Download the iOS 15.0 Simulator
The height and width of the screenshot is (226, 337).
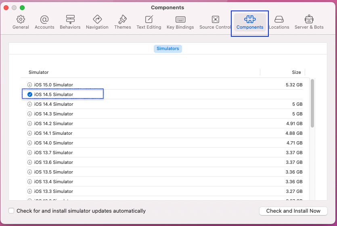pos(29,85)
